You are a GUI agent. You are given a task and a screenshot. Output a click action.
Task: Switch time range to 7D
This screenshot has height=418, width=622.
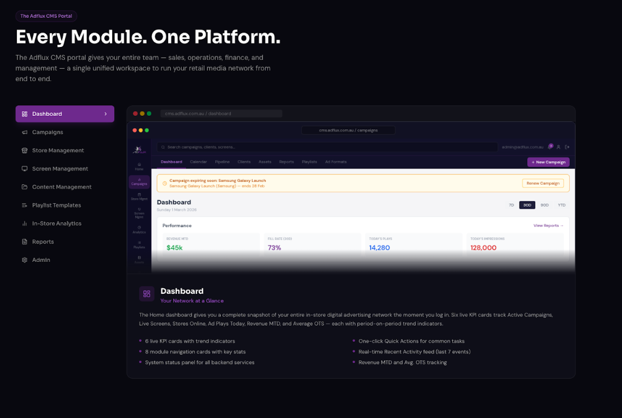click(x=511, y=205)
